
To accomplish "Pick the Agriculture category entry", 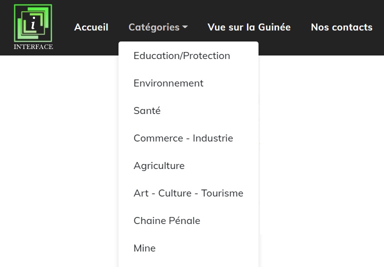I will click(159, 166).
